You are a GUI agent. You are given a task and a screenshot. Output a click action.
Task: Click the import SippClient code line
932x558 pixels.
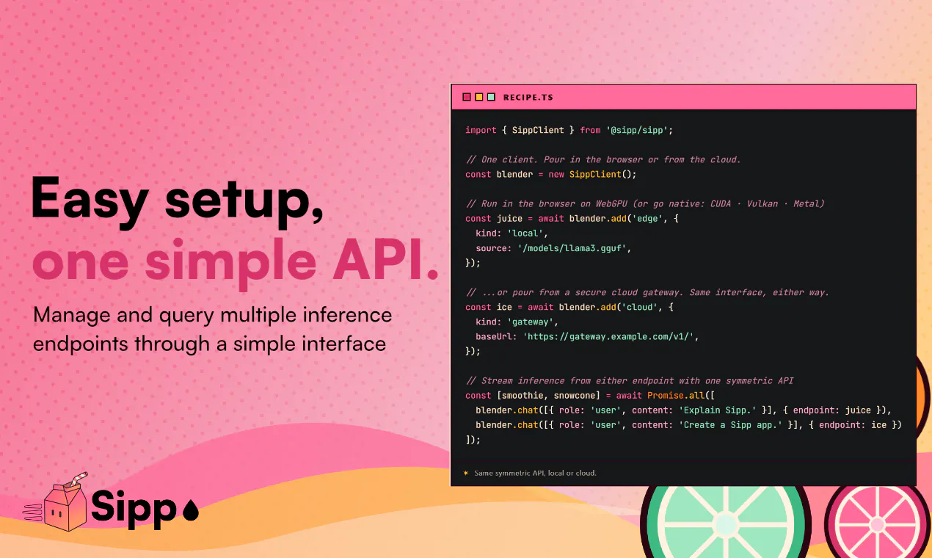coord(569,130)
